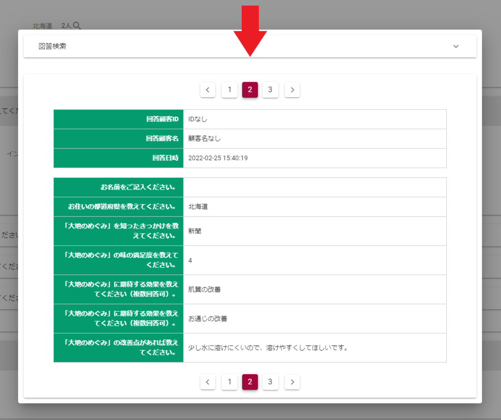
Task: Click the magnifier icon beside 2人
Action: click(76, 26)
